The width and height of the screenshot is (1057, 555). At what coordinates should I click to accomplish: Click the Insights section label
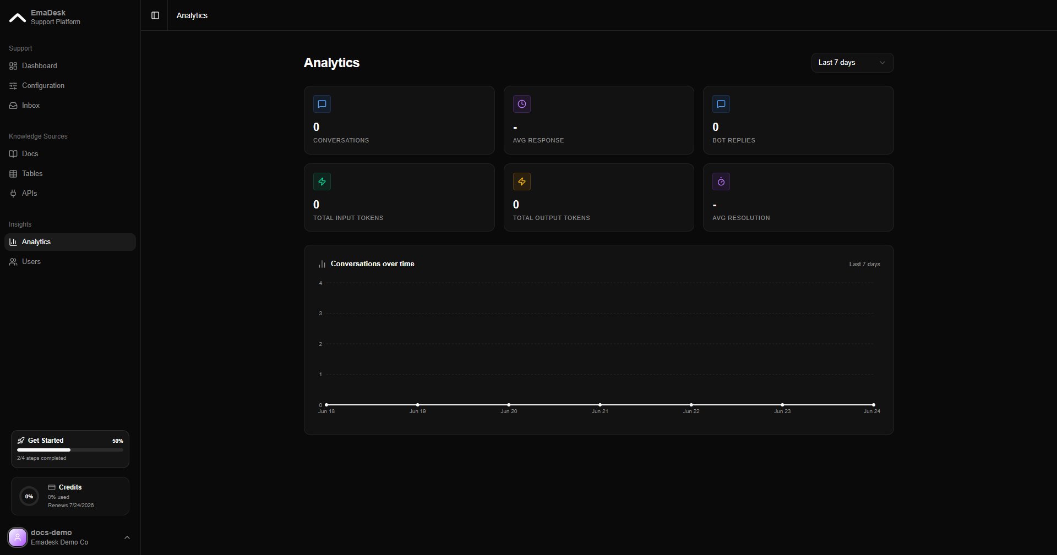pyautogui.click(x=20, y=224)
